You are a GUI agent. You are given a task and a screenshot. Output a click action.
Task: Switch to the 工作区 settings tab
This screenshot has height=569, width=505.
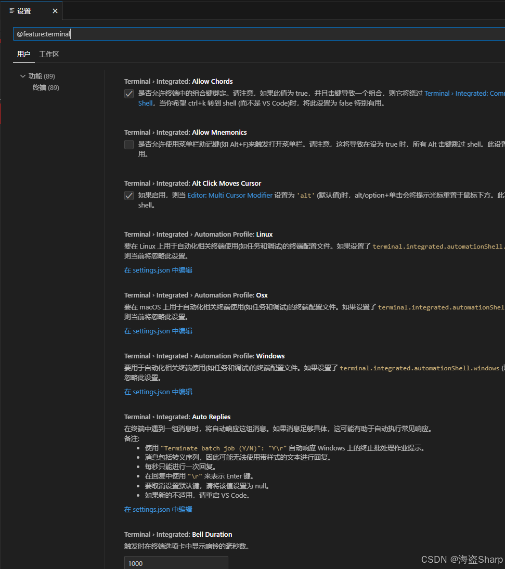click(x=49, y=54)
